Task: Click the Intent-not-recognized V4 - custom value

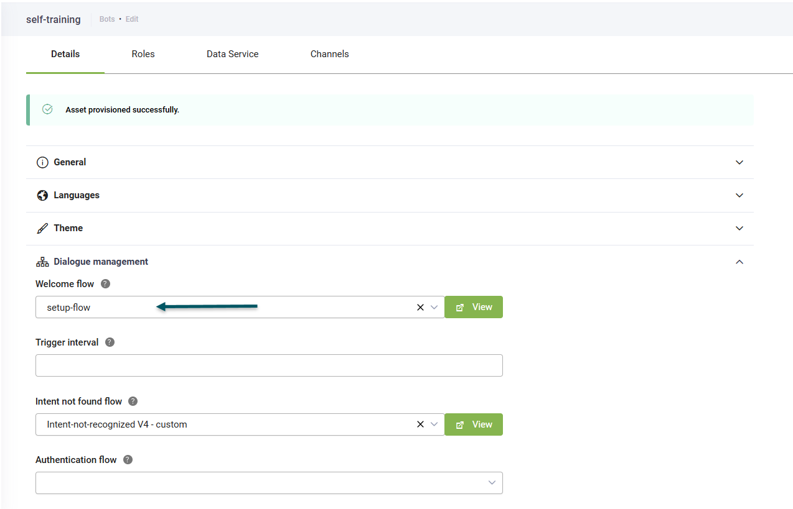Action: pyautogui.click(x=117, y=424)
